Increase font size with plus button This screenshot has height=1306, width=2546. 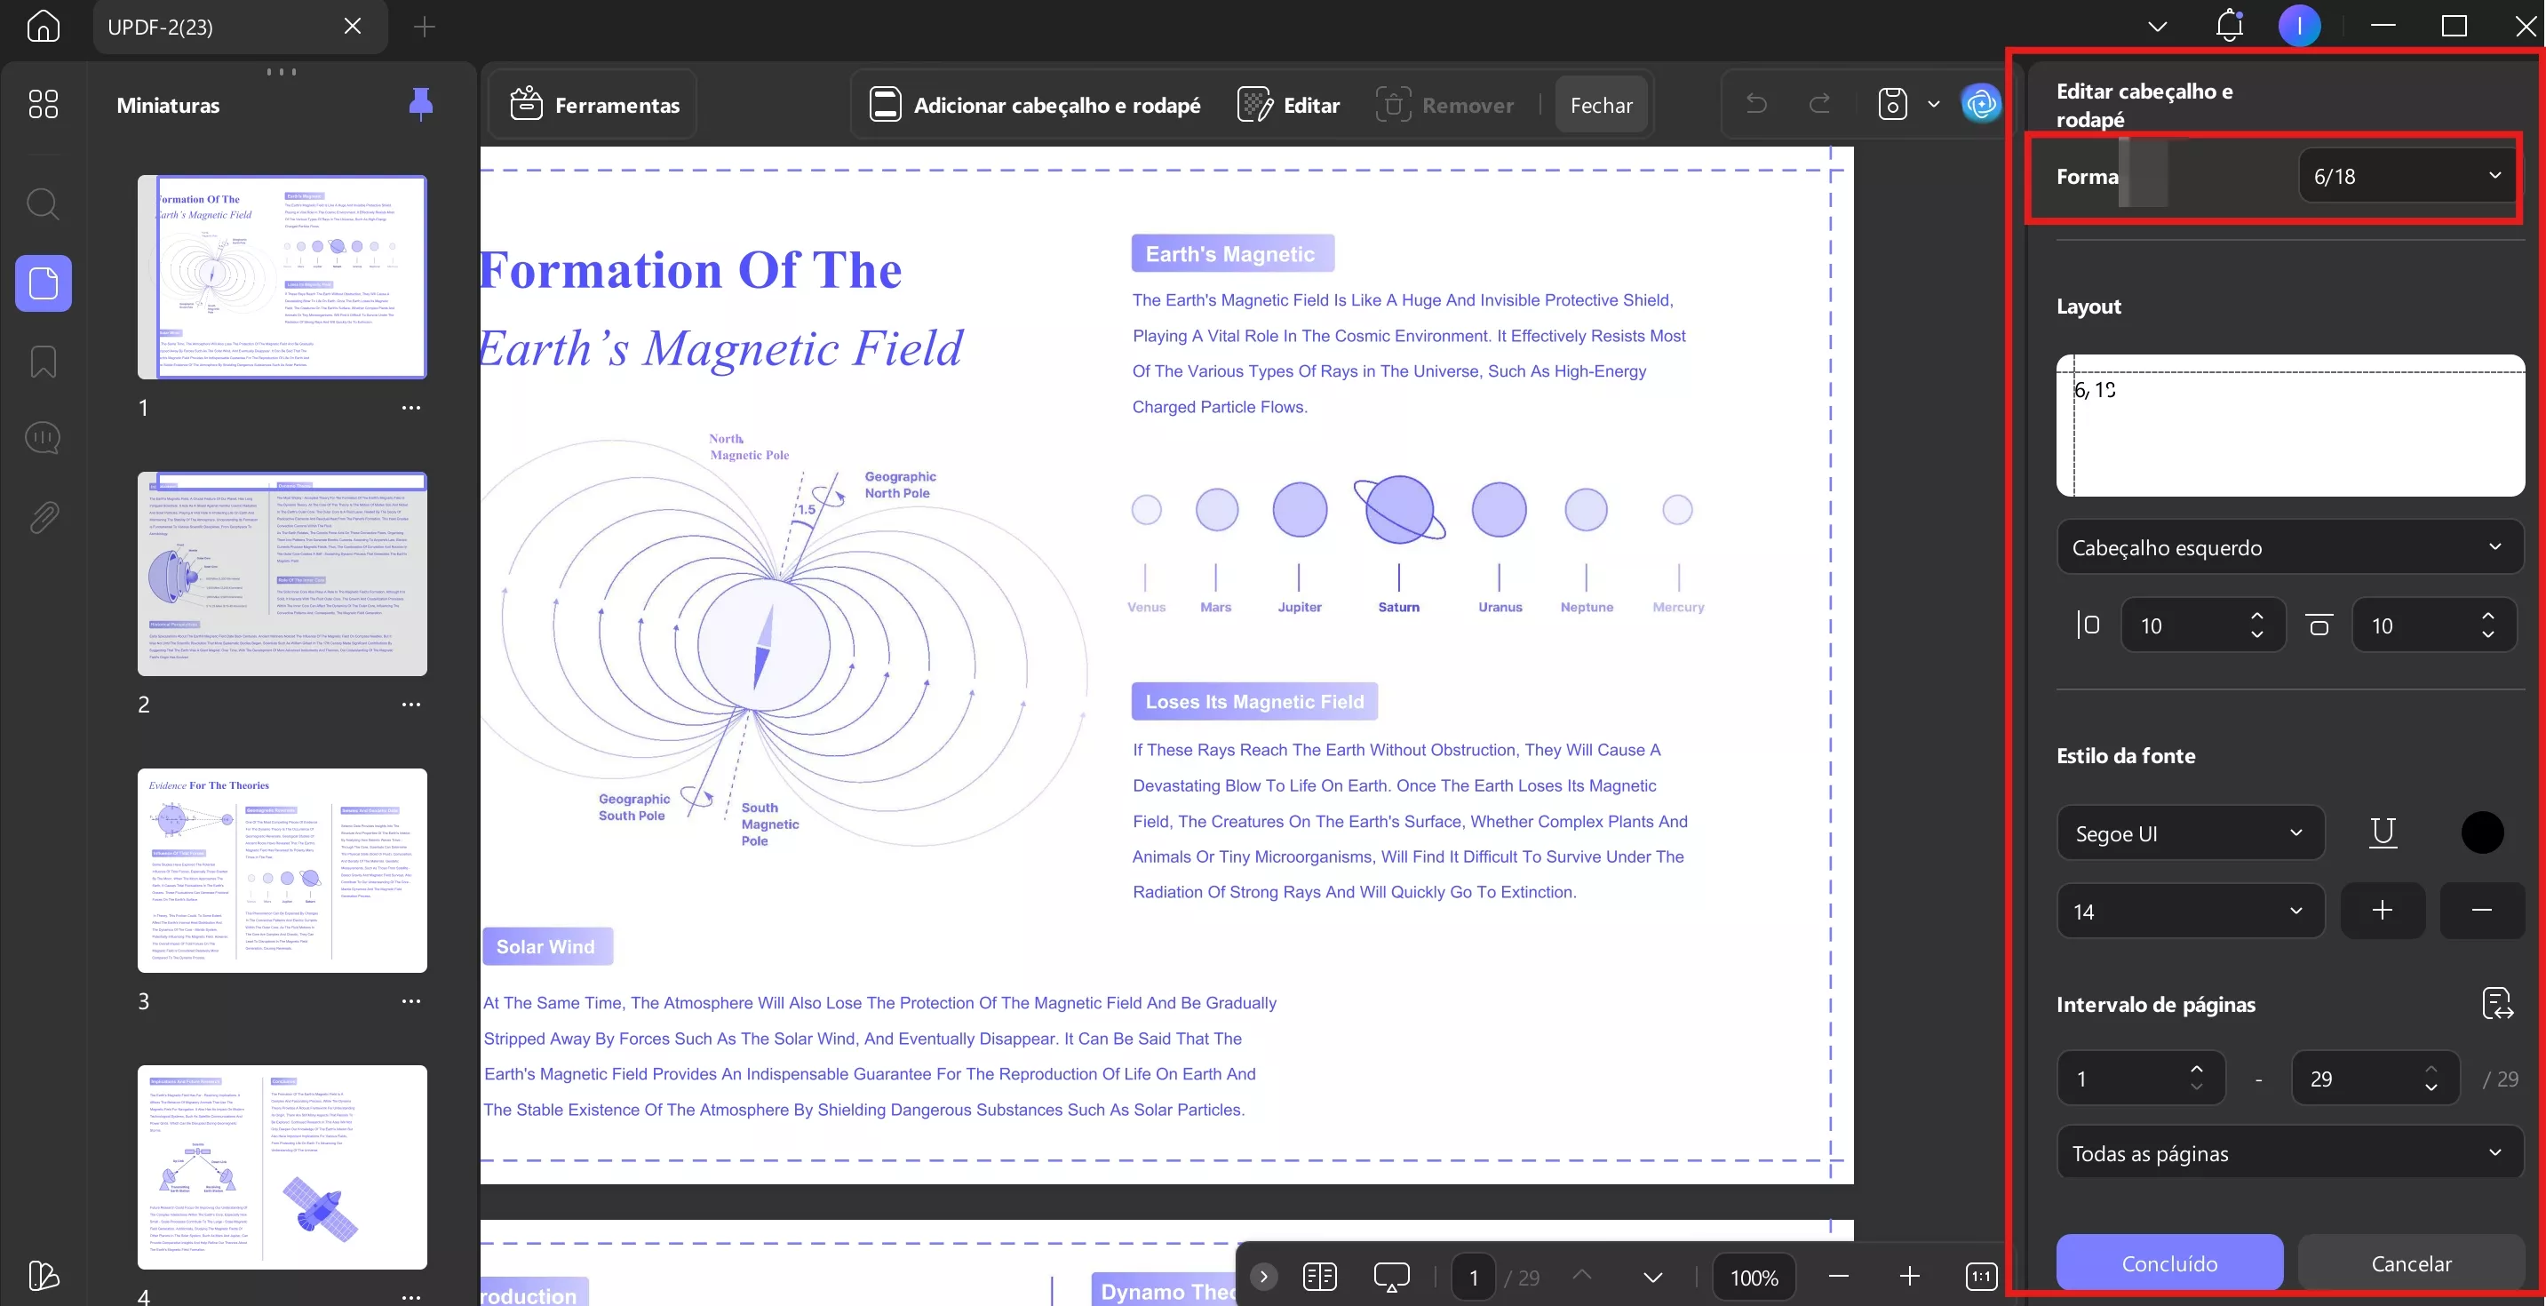pyautogui.click(x=2382, y=911)
